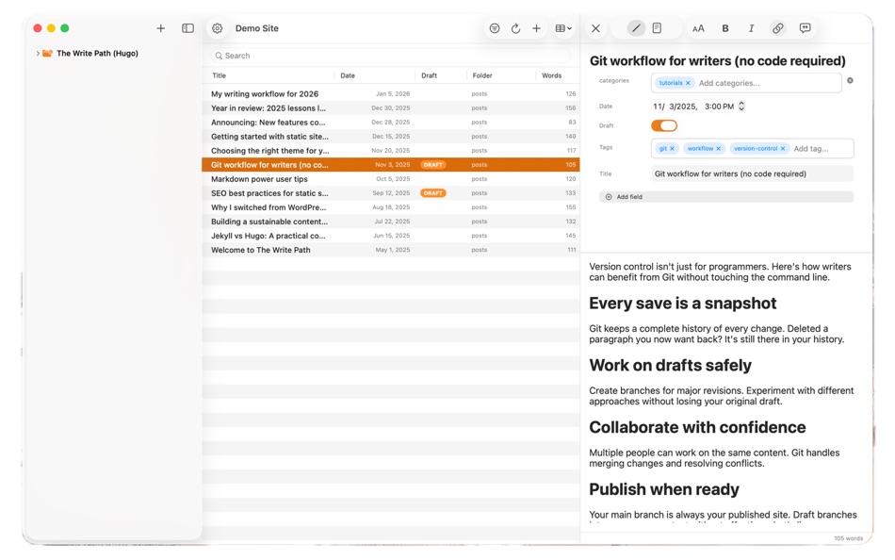The height and width of the screenshot is (560, 895).
Task: Open Markdown power user tips post
Action: tap(390, 179)
